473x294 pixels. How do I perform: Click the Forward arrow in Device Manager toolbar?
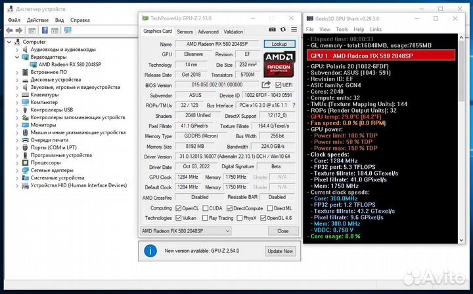19,30
